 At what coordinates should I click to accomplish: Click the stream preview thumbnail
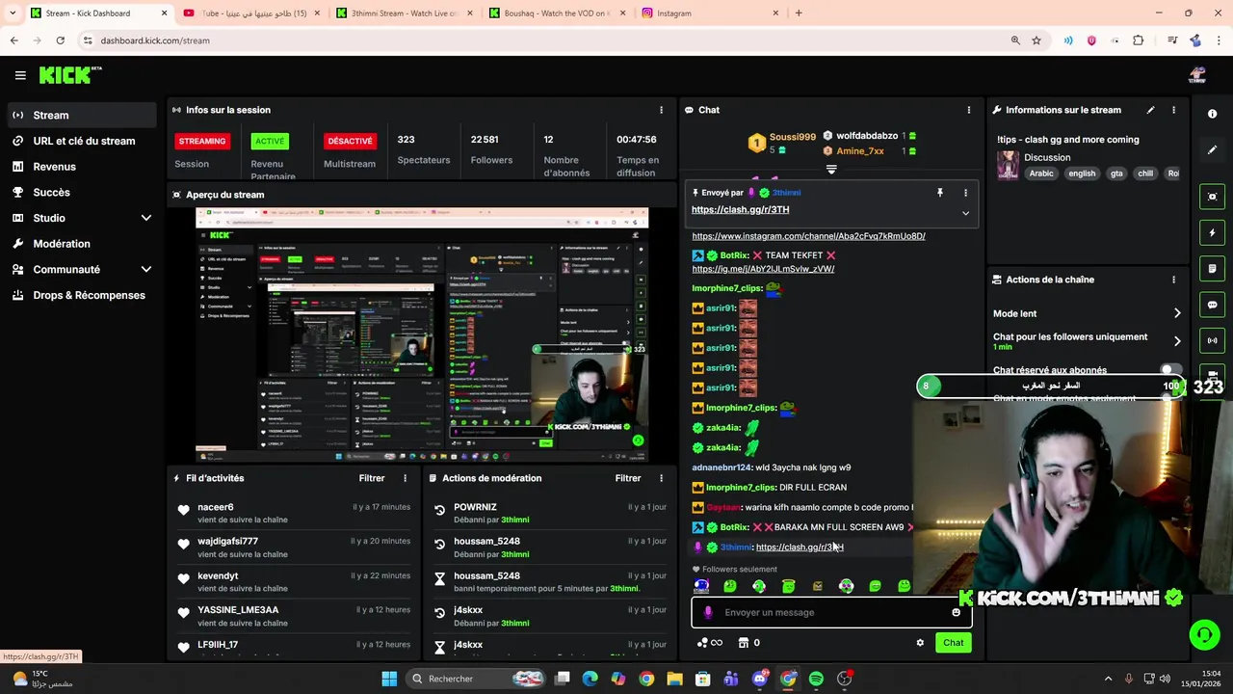coord(422,334)
